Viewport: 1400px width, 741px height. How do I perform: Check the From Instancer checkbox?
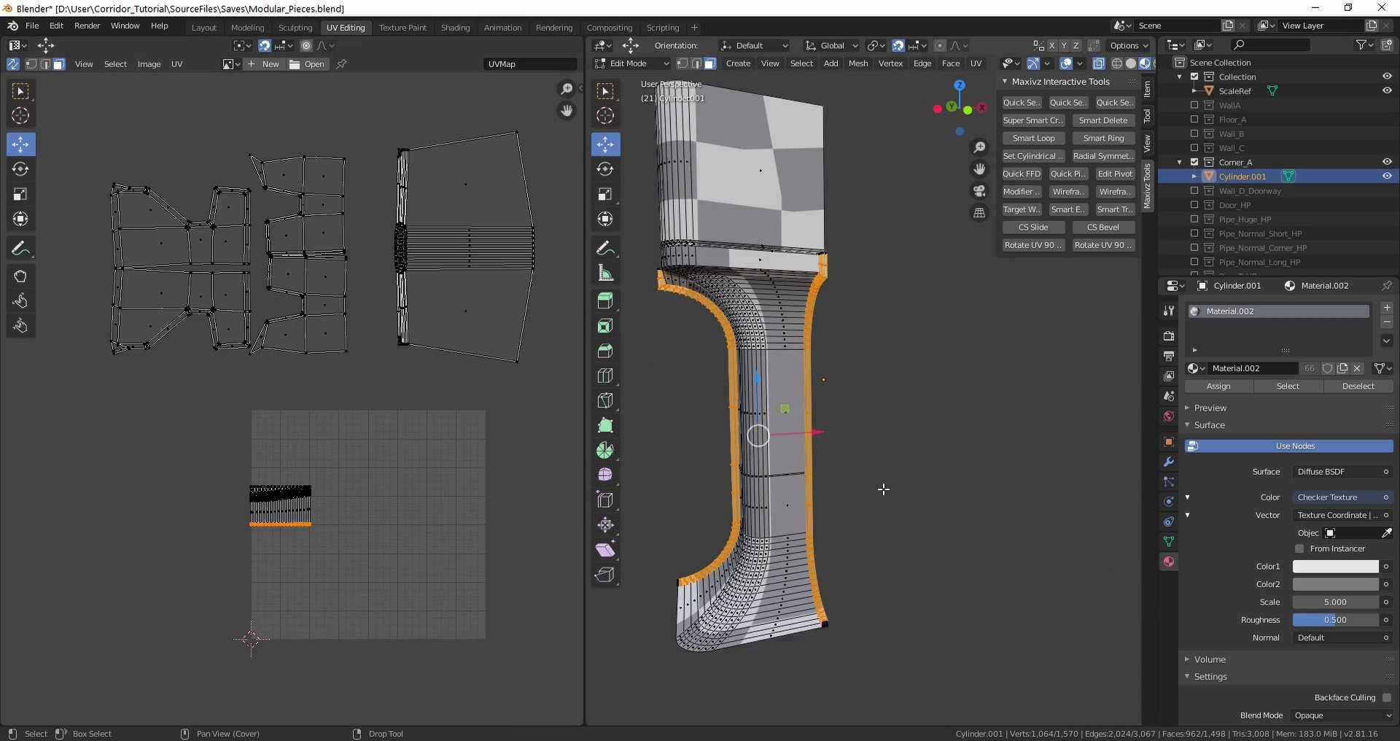1299,548
